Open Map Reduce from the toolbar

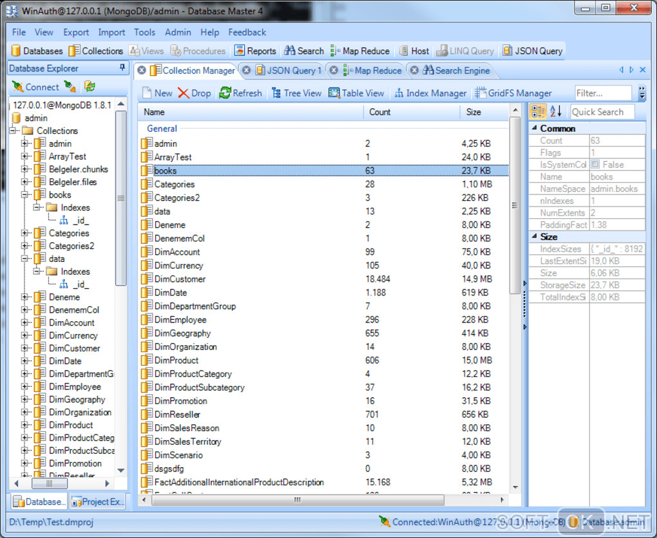click(360, 51)
